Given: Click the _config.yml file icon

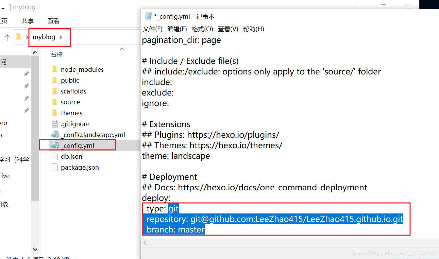Looking at the screenshot, I should coord(54,145).
